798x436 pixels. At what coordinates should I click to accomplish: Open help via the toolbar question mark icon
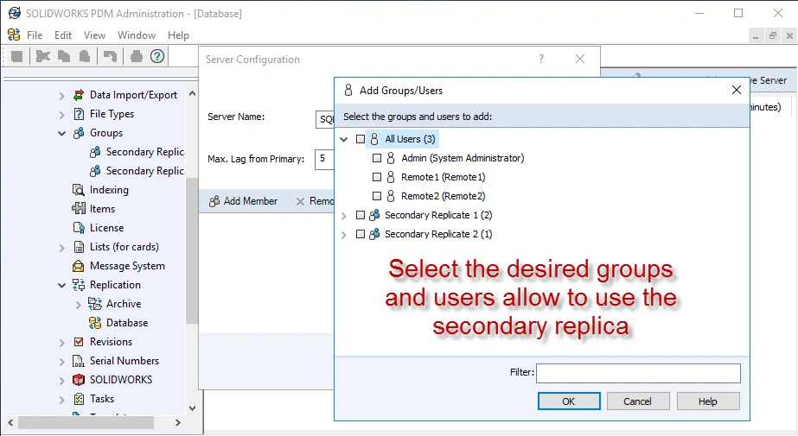tap(157, 56)
